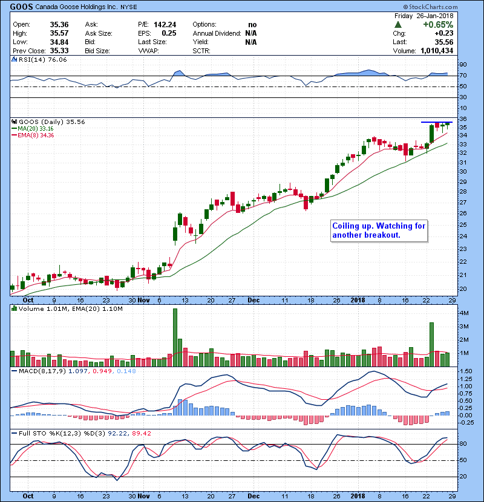Click the GOOS (Daily) 35.56 legend text
The width and height of the screenshot is (484, 502).
pos(52,122)
